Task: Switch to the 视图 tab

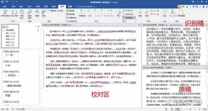Action: coord(70,7)
